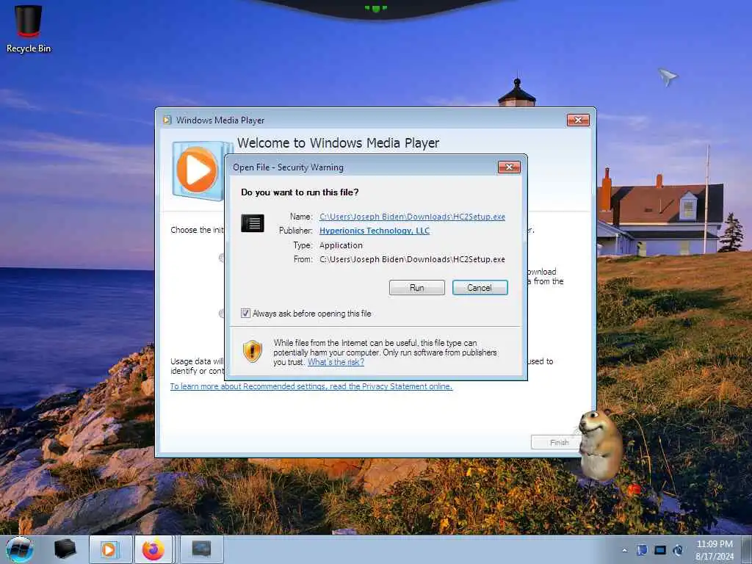Click the Welcome to Windows Media Player heading

tap(338, 143)
